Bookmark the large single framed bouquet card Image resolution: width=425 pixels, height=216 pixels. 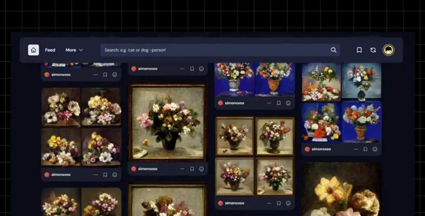[192, 169]
